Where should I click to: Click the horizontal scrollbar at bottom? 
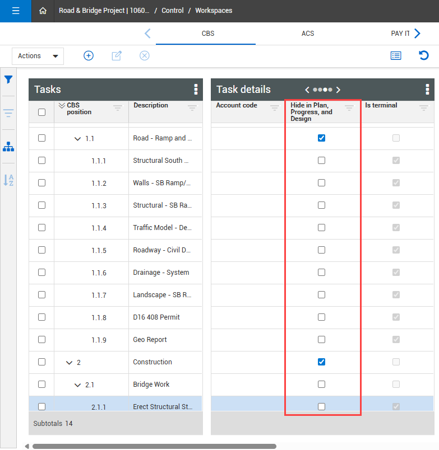coord(154,446)
